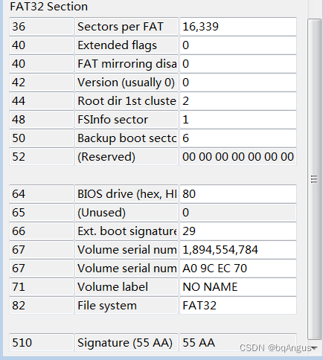The height and width of the screenshot is (360, 323).
Task: Click the offset cell 52
Action: tap(42, 157)
